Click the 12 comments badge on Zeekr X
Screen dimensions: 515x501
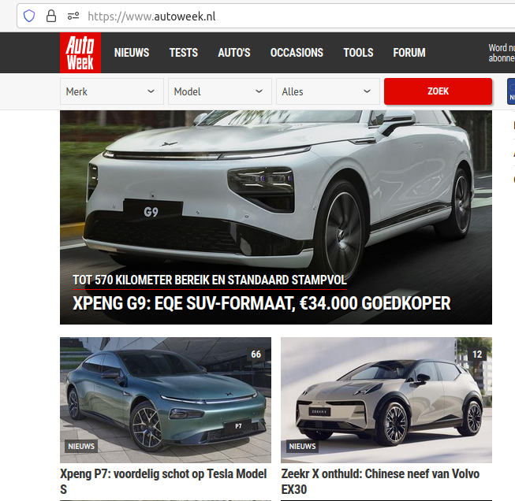coord(477,354)
